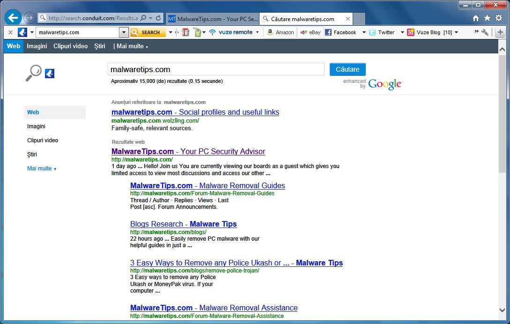Open toolbar options wrench icon
Screen dimensions: 510x324
485,32
